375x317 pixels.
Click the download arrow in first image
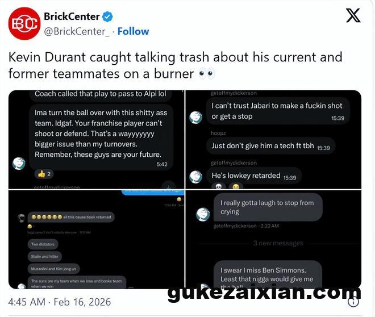169,185
